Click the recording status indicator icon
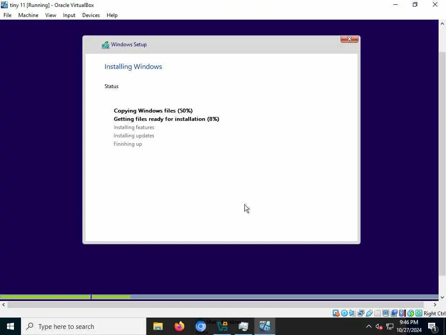The image size is (446, 335). tap(394, 313)
